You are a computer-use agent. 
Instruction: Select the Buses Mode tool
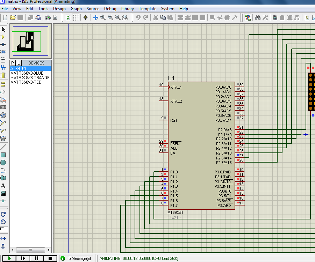pos(3,68)
